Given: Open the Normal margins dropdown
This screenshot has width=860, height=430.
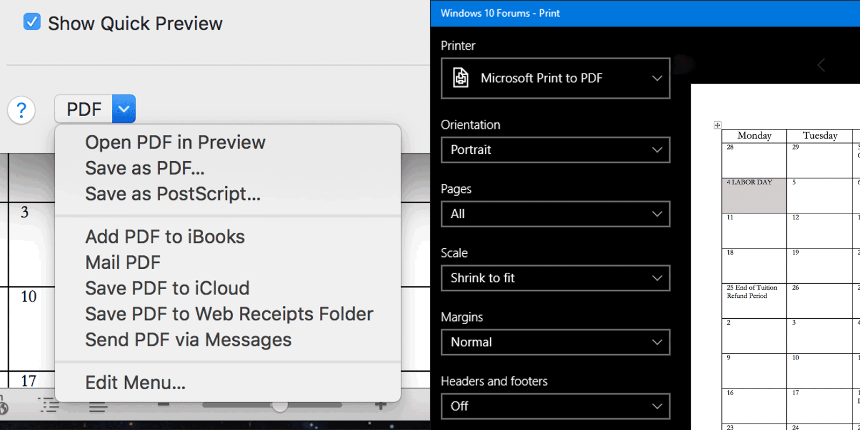Looking at the screenshot, I should point(555,342).
